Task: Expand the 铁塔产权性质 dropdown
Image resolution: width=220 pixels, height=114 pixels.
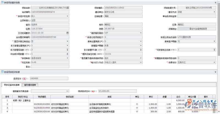Action: [68, 16]
